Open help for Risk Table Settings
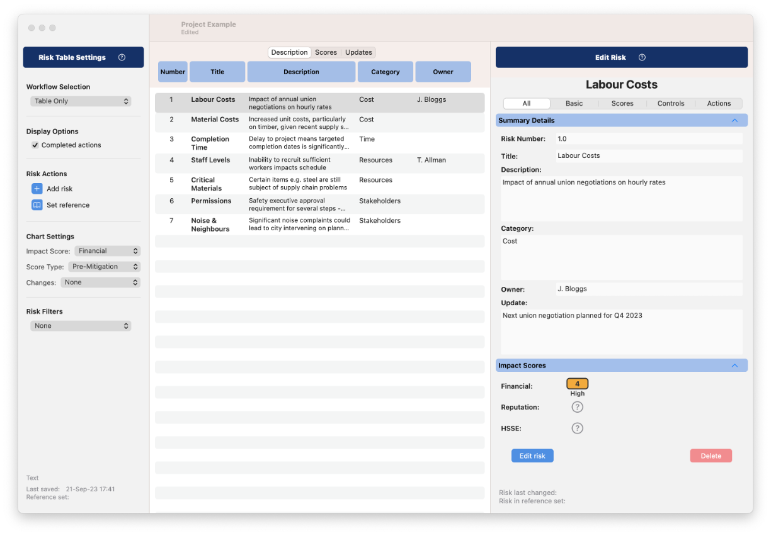This screenshot has width=771, height=536. 122,57
